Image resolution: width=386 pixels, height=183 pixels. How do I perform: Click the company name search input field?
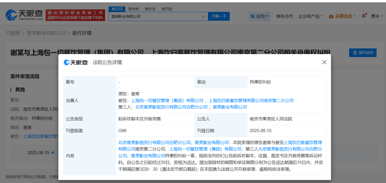click(156, 16)
